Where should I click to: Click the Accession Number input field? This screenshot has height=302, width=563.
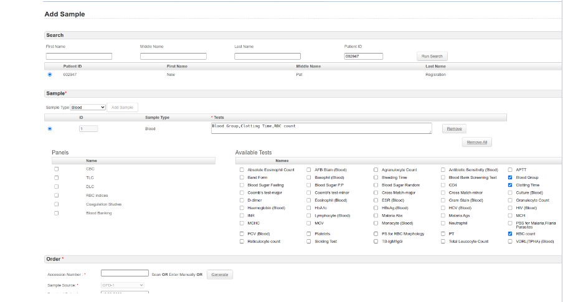(125, 273)
